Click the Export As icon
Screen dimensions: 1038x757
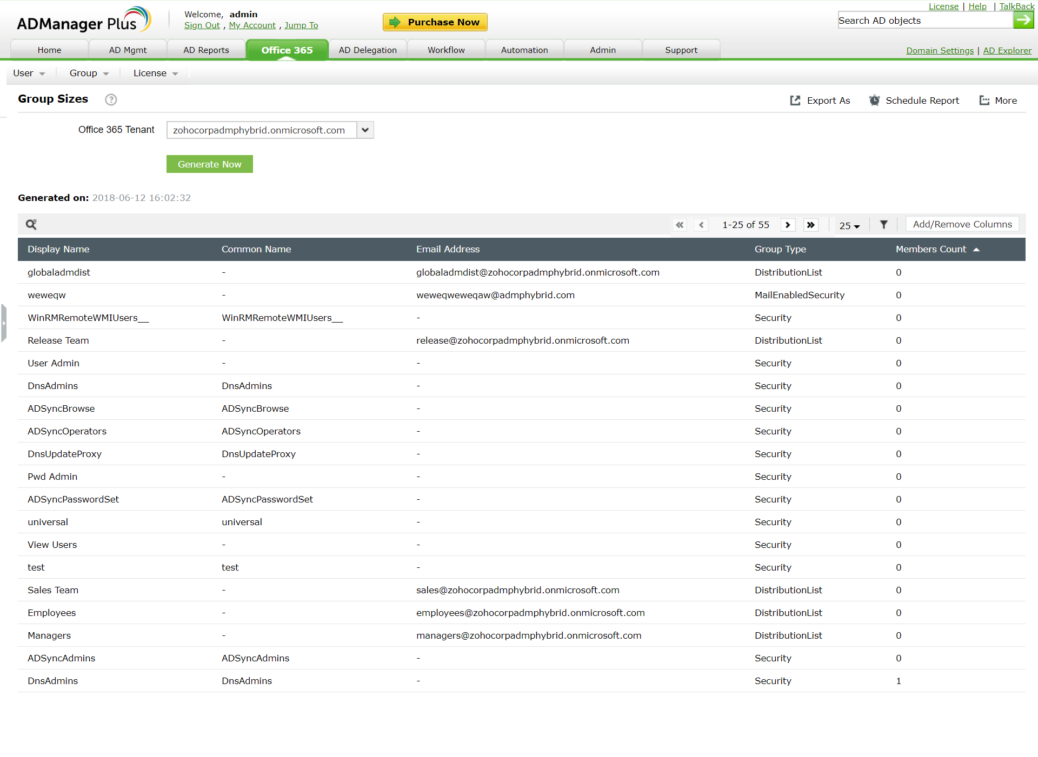click(x=795, y=101)
